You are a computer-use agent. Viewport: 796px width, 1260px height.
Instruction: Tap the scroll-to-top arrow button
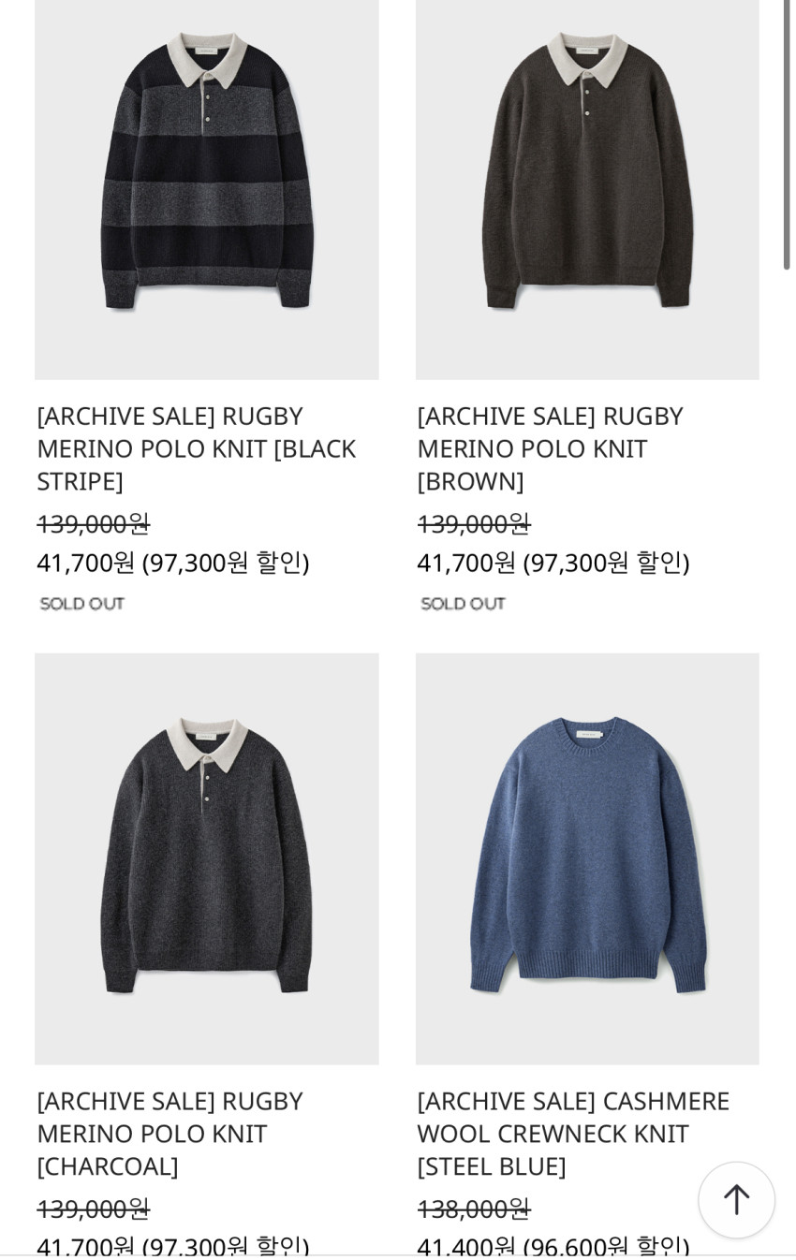tap(736, 1199)
